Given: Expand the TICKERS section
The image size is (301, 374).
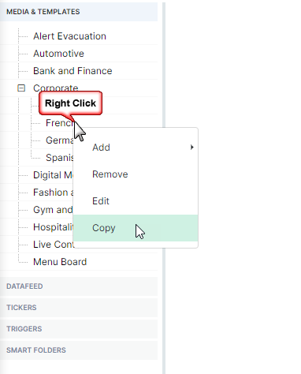Looking at the screenshot, I should coord(79,308).
